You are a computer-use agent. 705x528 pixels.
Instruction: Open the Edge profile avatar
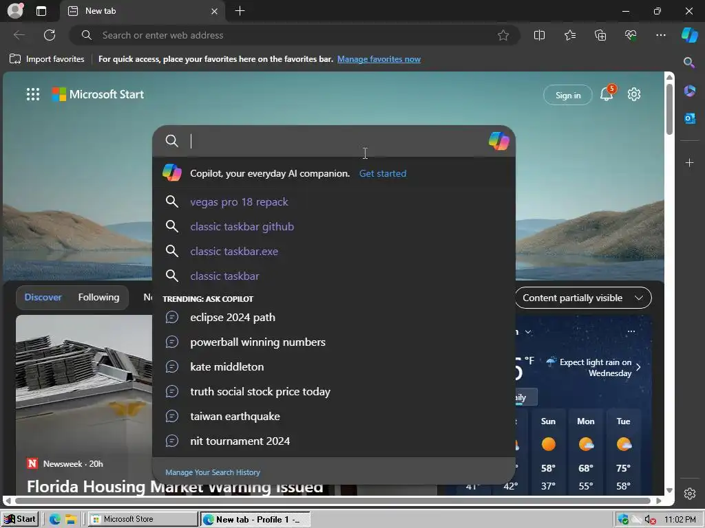point(15,11)
